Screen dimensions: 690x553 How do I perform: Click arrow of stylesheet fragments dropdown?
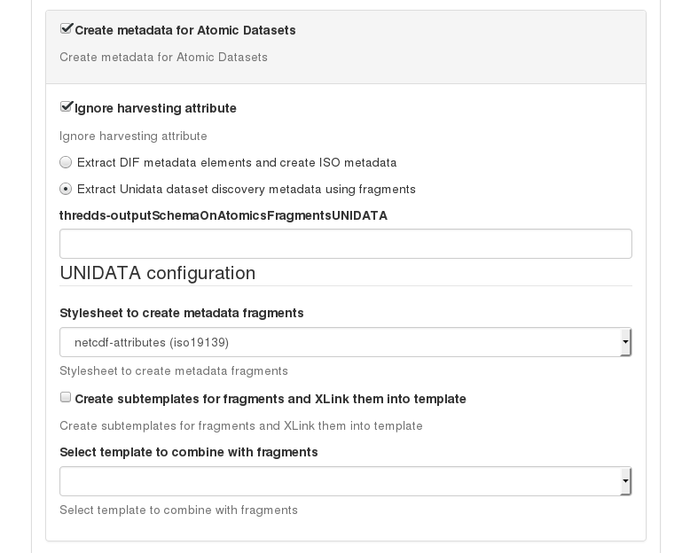click(x=625, y=342)
